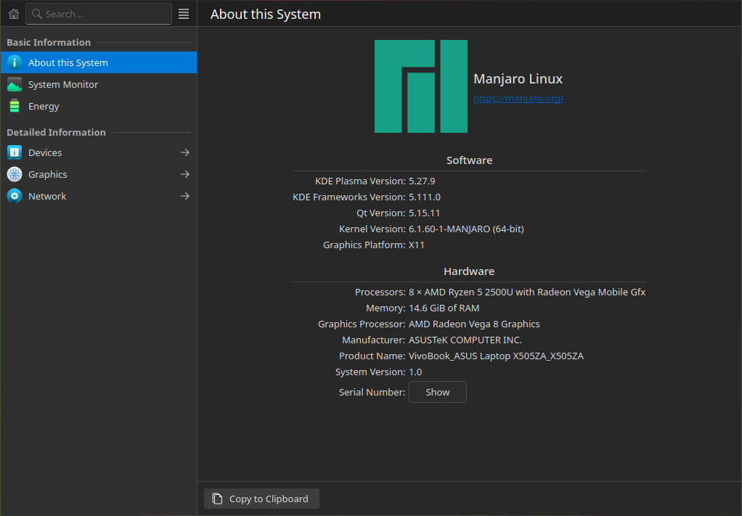
Task: Click the Software section heading
Action: point(469,160)
